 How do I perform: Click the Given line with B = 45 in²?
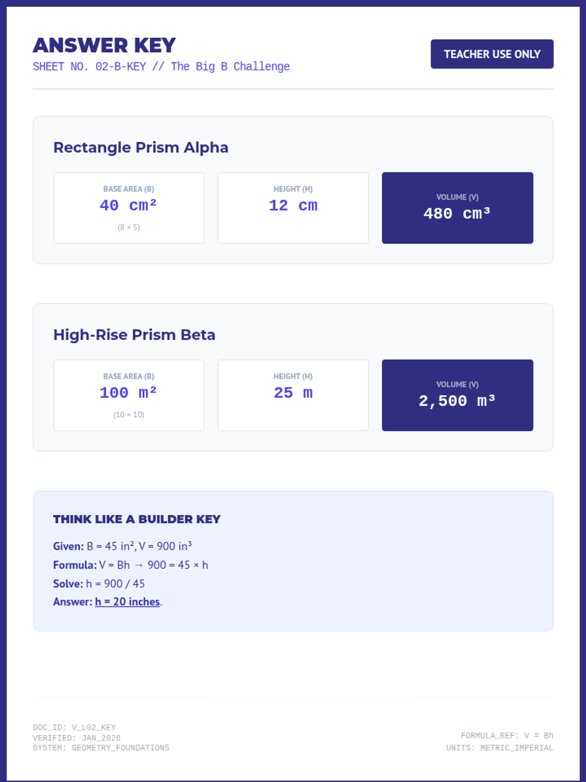[x=123, y=546]
